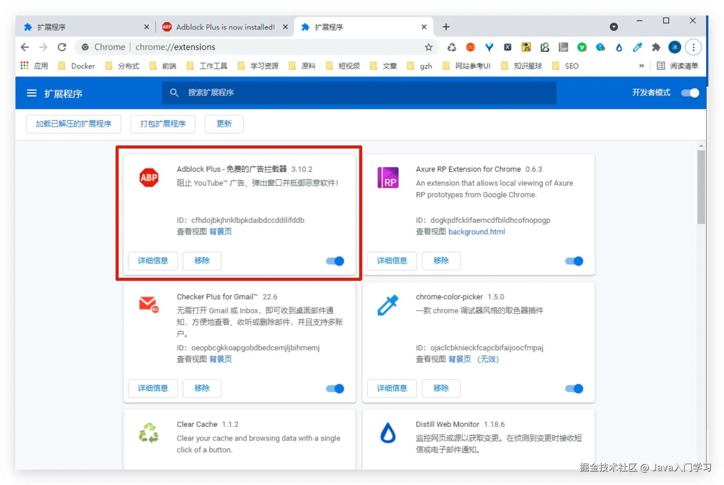
Task: Focus the 搜索扩展程序 search field
Action: click(359, 93)
